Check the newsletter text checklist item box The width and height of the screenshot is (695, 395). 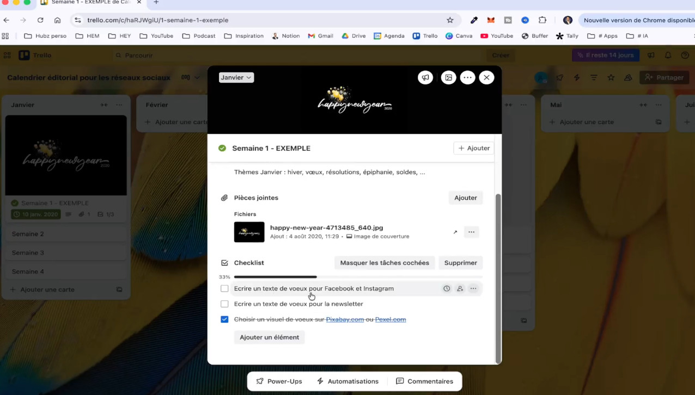224,304
